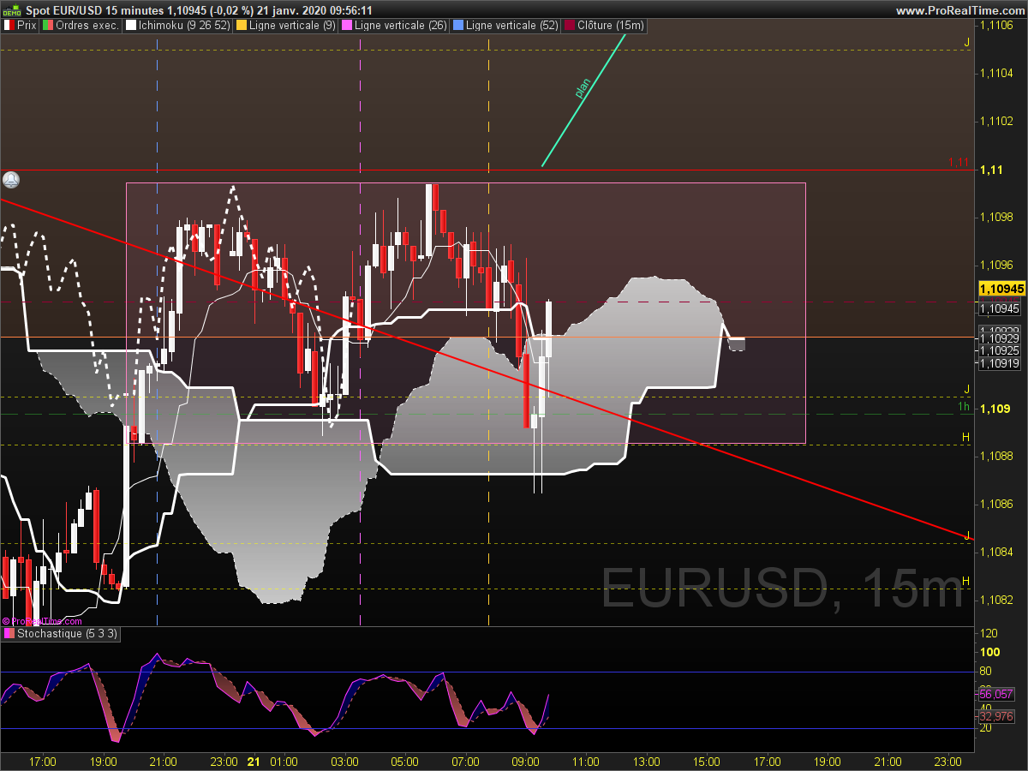Click the 1,1082 price axis label
Viewport: 1028px width, 771px height.
[996, 599]
